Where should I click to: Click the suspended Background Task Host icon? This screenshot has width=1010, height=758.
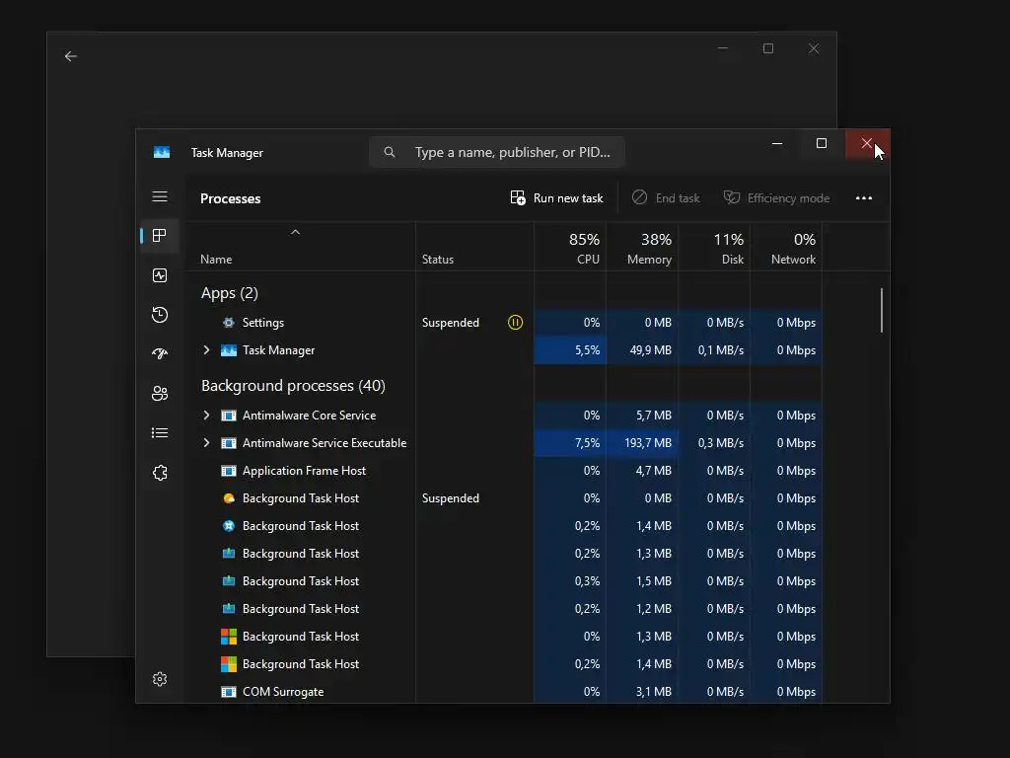pos(229,498)
